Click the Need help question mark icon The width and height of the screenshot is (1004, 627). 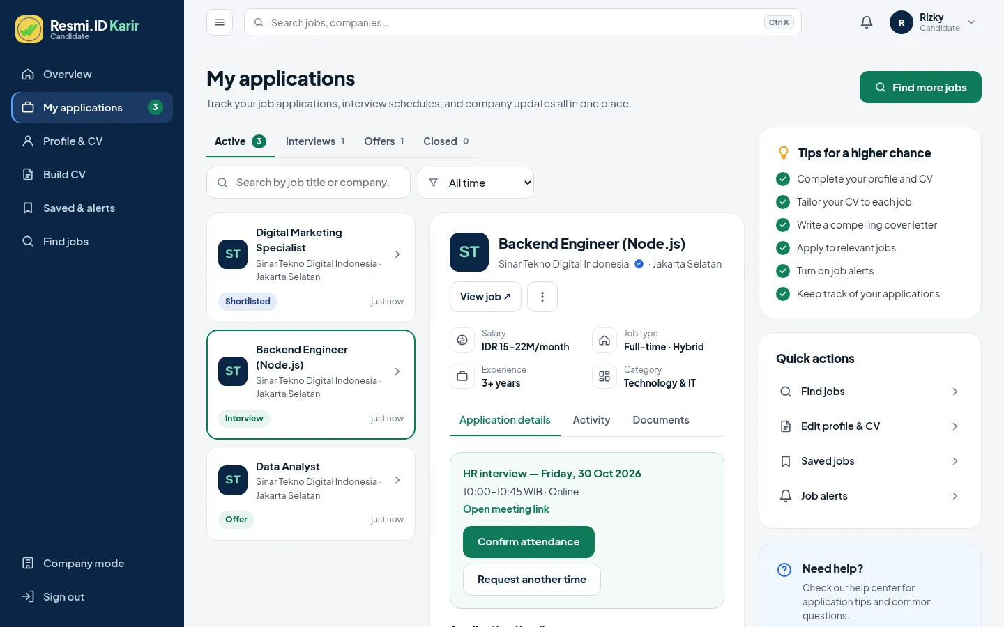[x=784, y=570]
